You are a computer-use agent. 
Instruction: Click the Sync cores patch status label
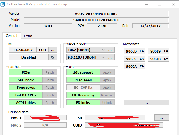[x=26, y=87]
